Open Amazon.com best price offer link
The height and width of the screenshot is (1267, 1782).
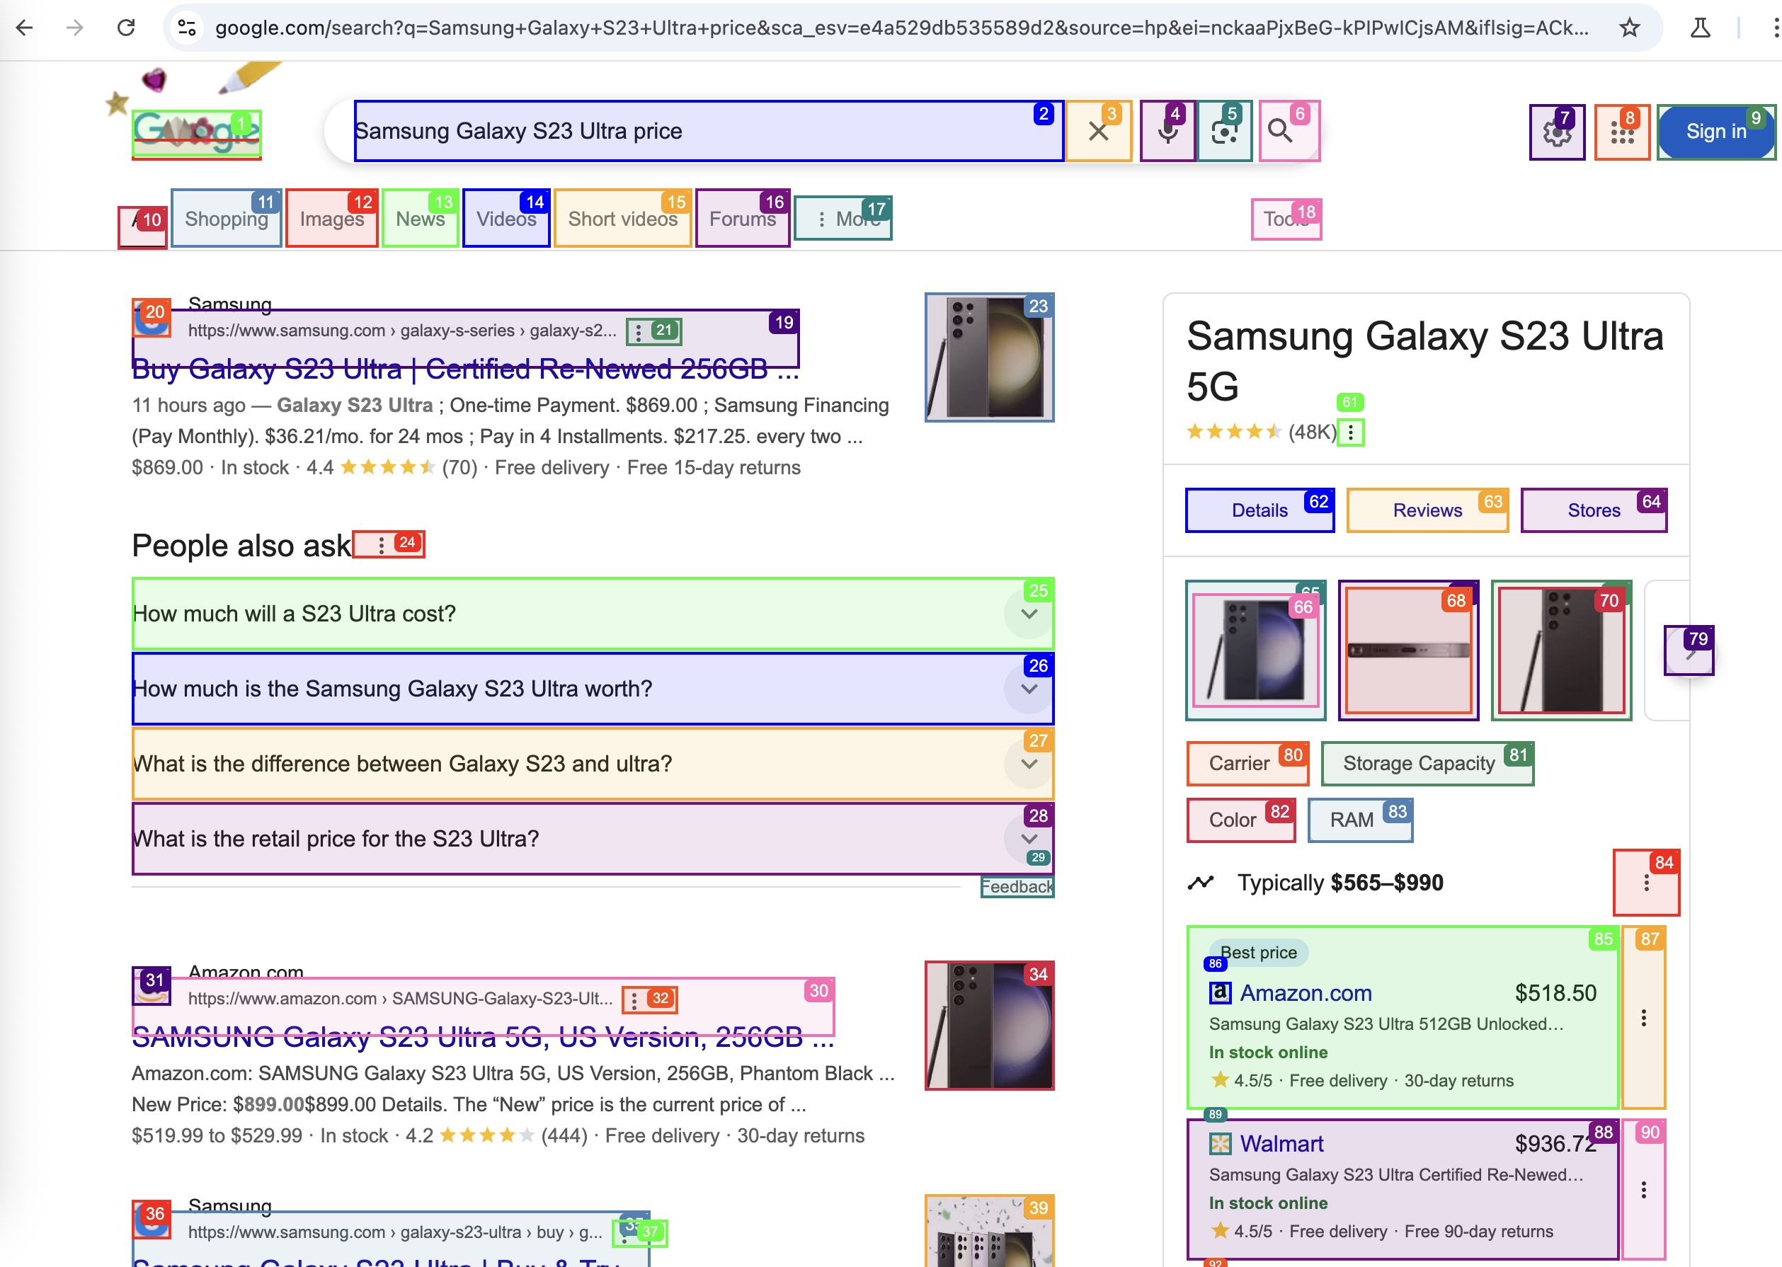[x=1306, y=993]
